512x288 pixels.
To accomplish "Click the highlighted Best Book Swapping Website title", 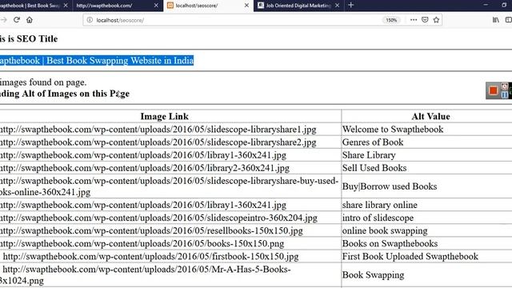I will point(97,61).
